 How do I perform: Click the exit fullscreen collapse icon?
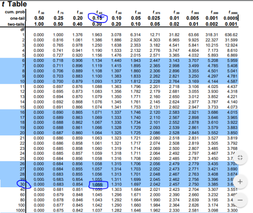click(240, 157)
